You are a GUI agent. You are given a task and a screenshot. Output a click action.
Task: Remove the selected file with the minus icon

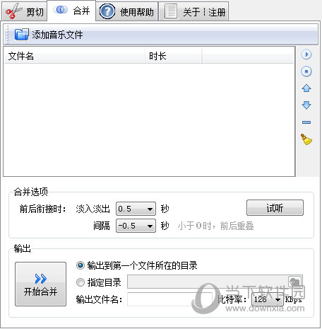pos(306,122)
